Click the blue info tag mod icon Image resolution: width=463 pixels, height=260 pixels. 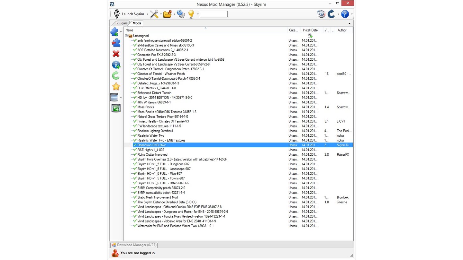click(x=116, y=65)
